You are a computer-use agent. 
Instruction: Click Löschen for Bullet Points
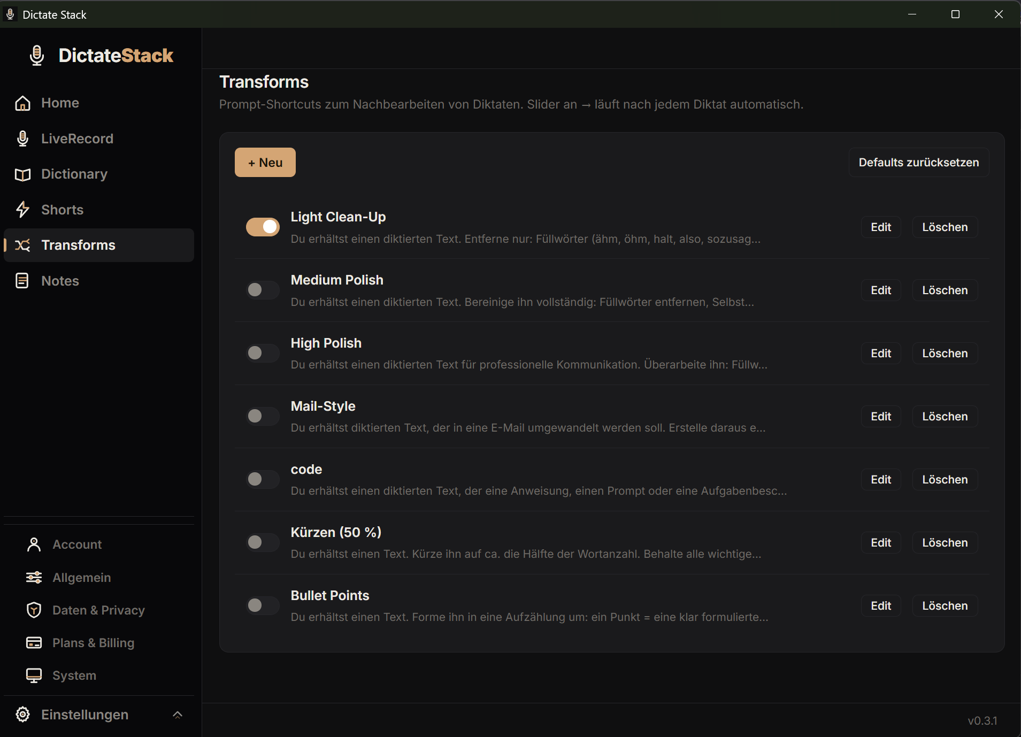click(945, 606)
